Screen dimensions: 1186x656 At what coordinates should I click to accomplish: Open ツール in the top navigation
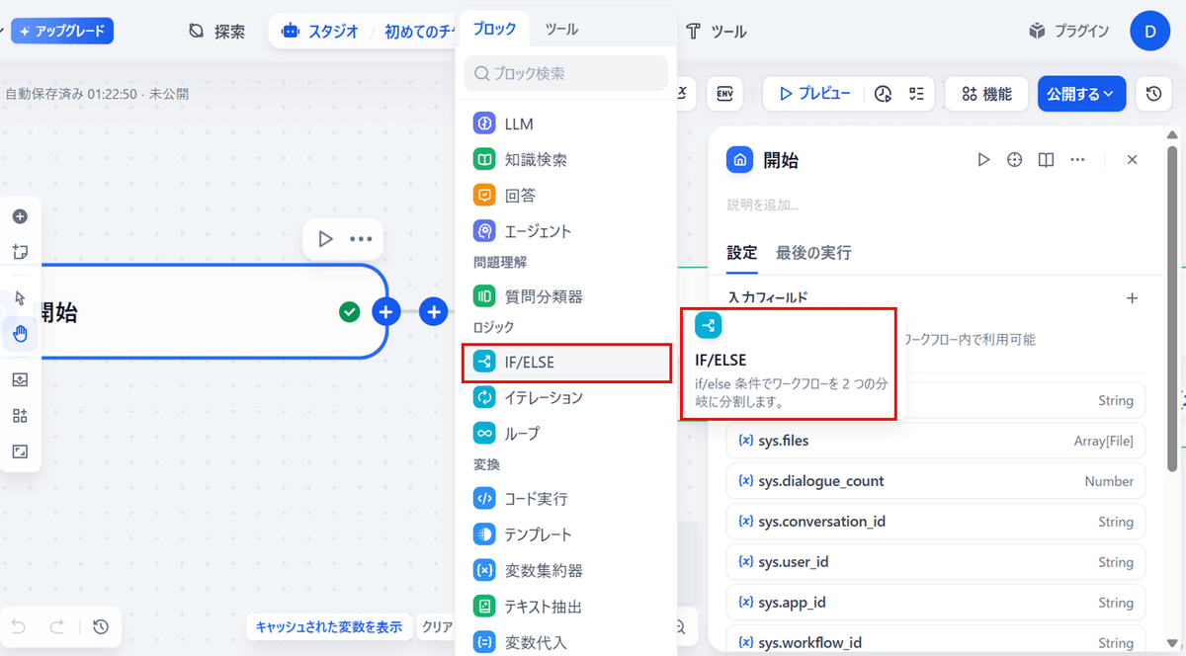[x=717, y=31]
